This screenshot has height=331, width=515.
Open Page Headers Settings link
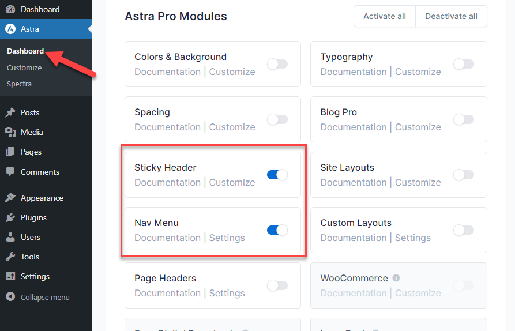227,293
